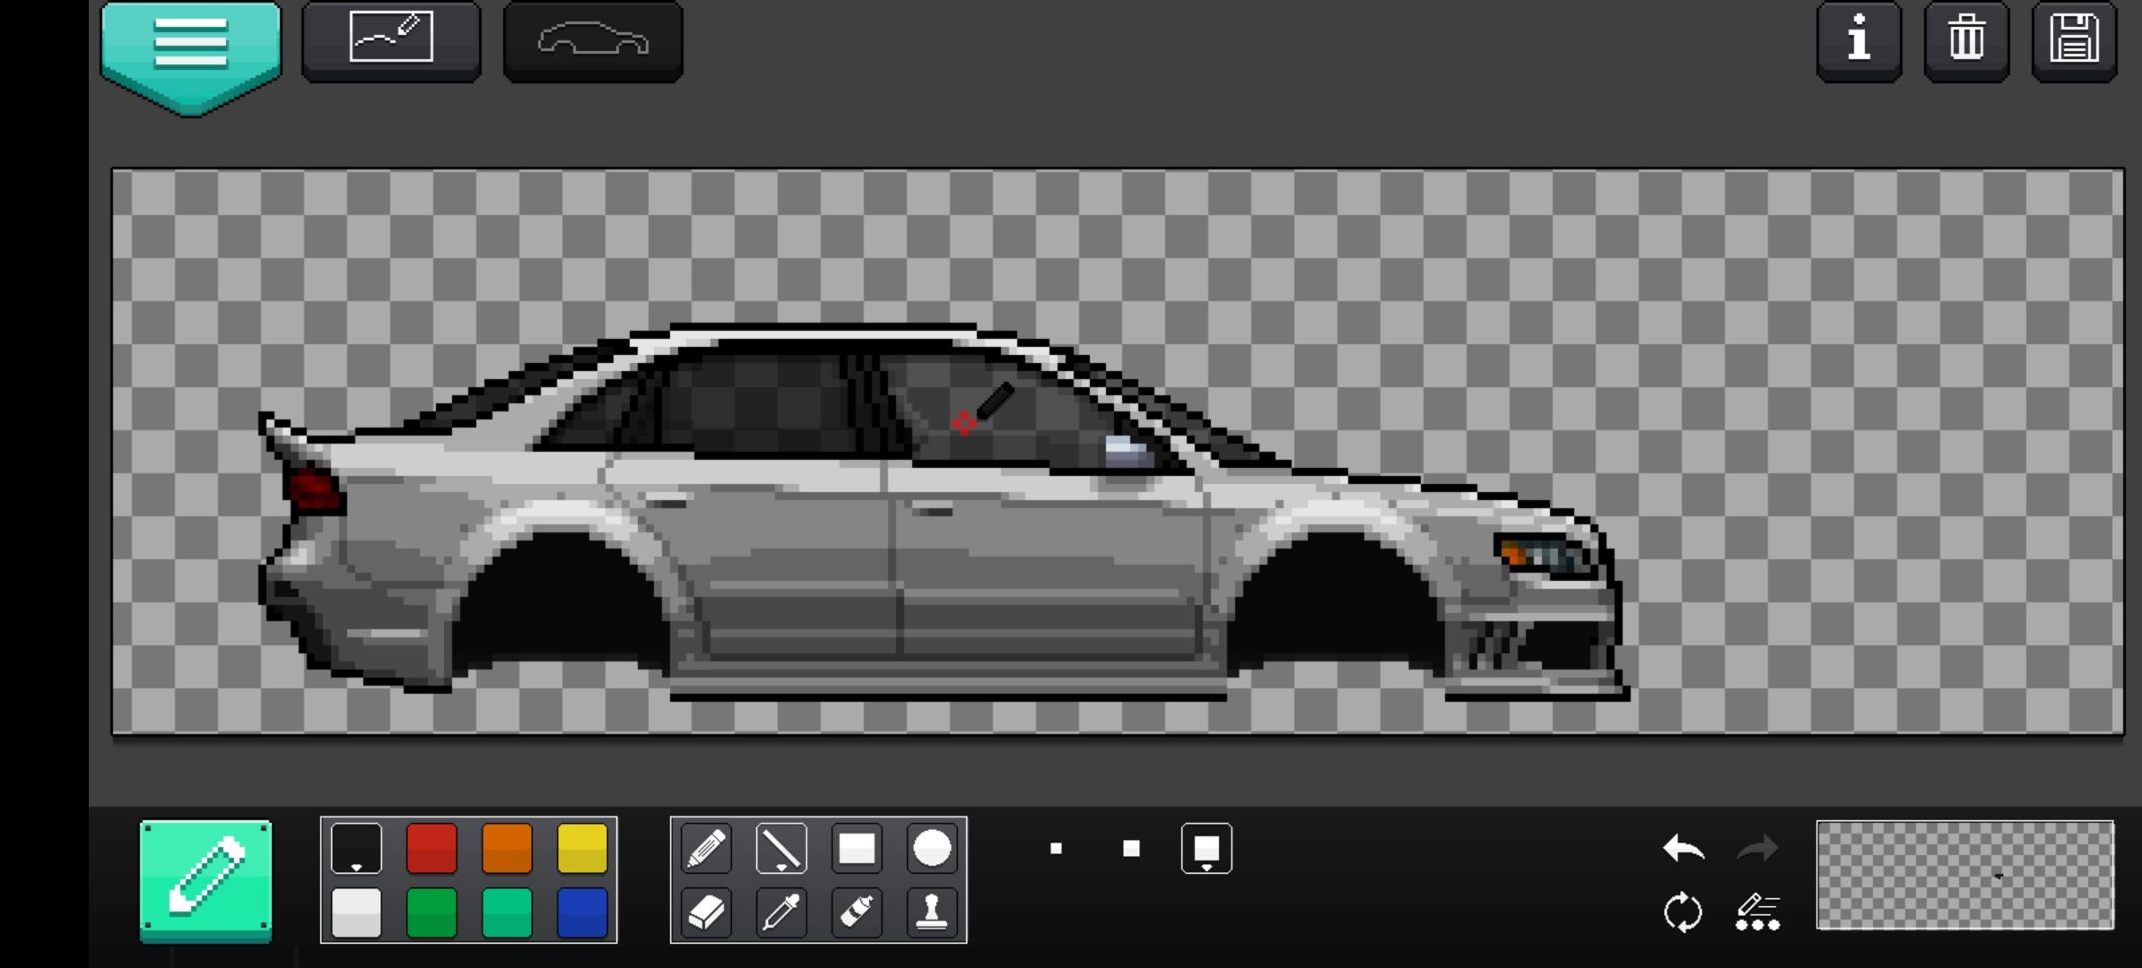The width and height of the screenshot is (2142, 968).
Task: Pick the white color swatch
Action: coord(356,912)
